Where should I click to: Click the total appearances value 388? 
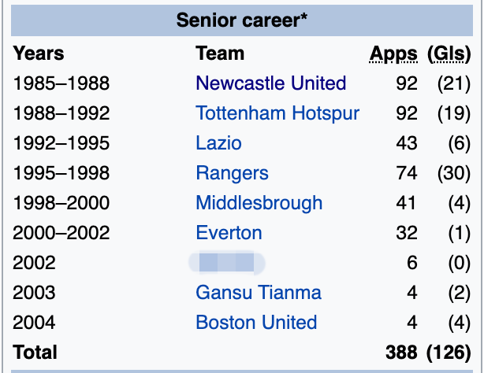401,353
